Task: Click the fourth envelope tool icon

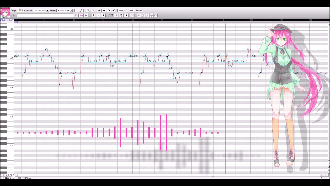Action: (x=151, y=16)
